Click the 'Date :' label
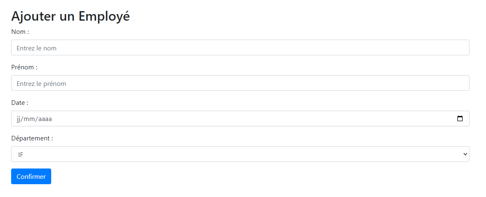486x197 pixels. tap(19, 103)
